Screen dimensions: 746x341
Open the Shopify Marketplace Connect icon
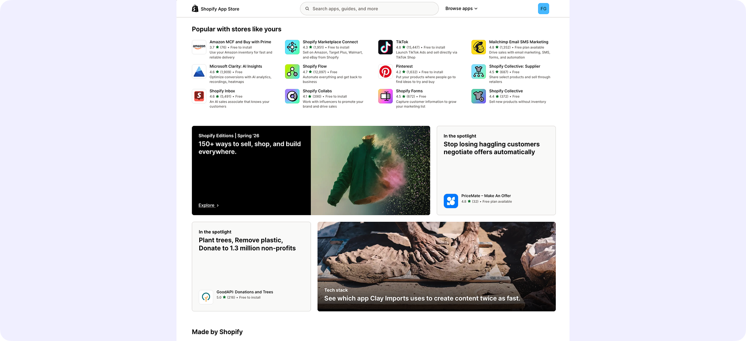point(292,47)
